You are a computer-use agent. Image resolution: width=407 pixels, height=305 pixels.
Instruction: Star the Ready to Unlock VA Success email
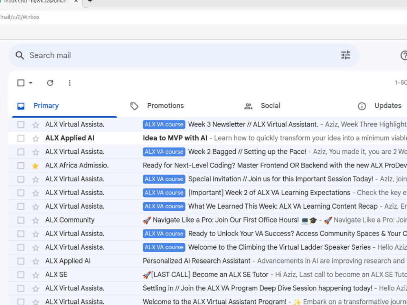pyautogui.click(x=35, y=234)
